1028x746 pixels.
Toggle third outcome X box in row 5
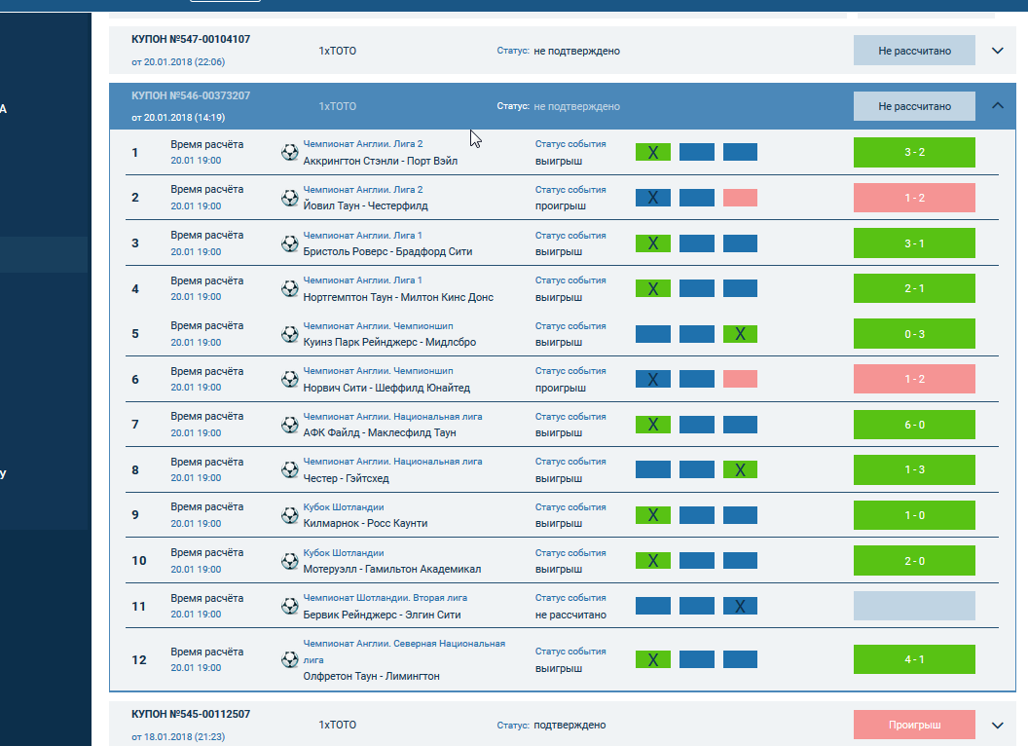click(740, 334)
